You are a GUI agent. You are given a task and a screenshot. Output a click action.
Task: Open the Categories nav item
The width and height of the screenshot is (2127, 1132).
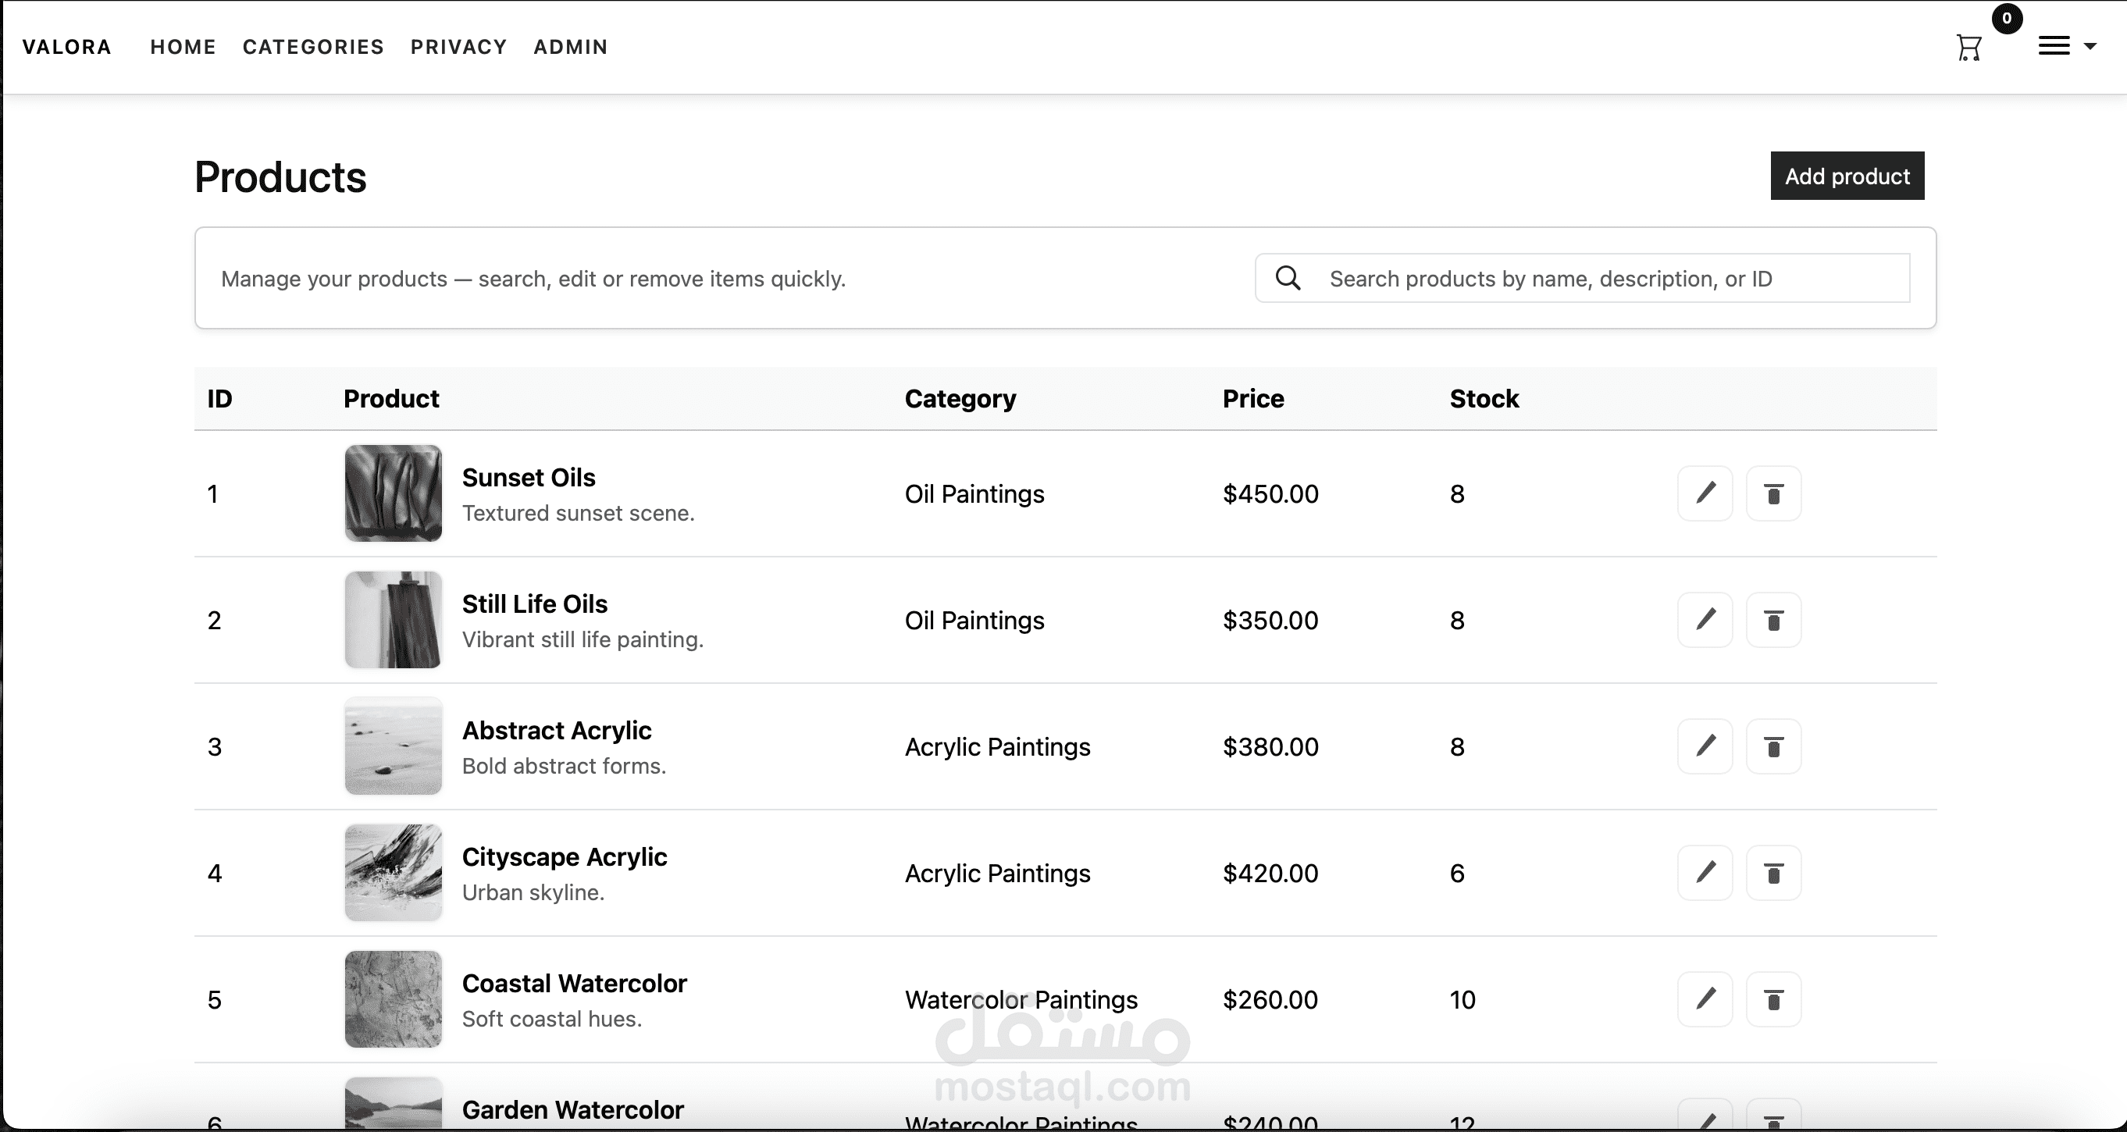pos(313,47)
